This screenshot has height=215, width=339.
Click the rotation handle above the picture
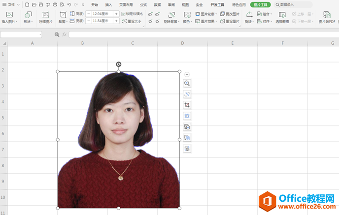click(119, 64)
